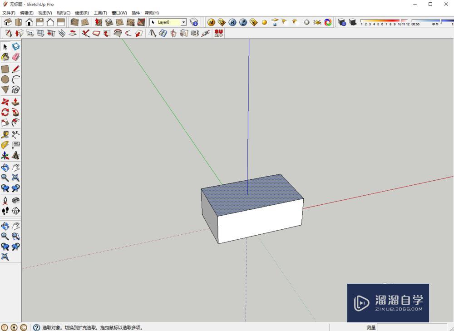Open the V-Ray M material editor
The height and width of the screenshot is (331, 454).
[x=211, y=22]
